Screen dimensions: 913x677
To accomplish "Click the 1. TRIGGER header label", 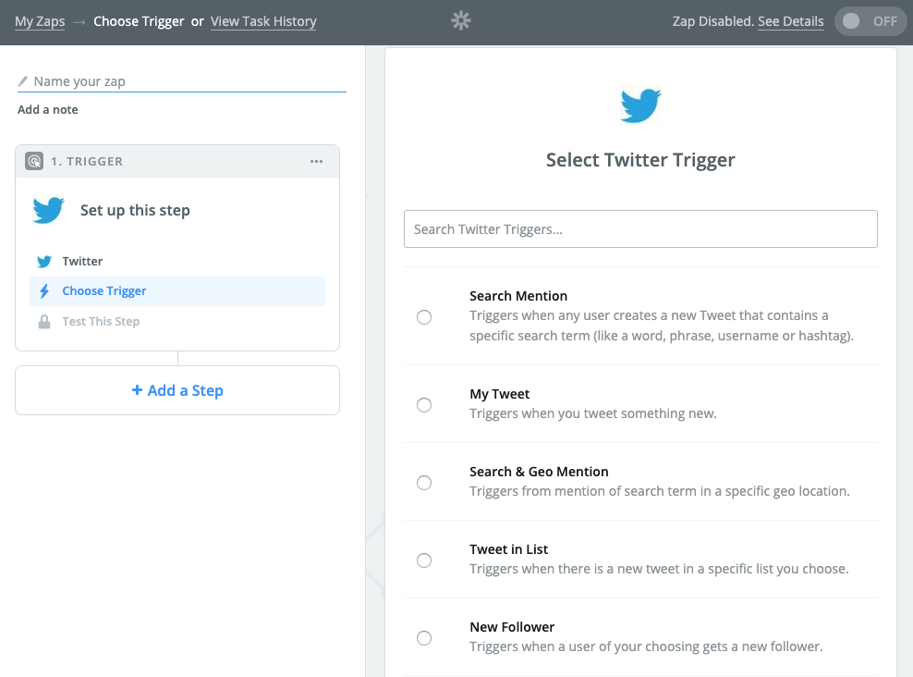I will pyautogui.click(x=87, y=161).
